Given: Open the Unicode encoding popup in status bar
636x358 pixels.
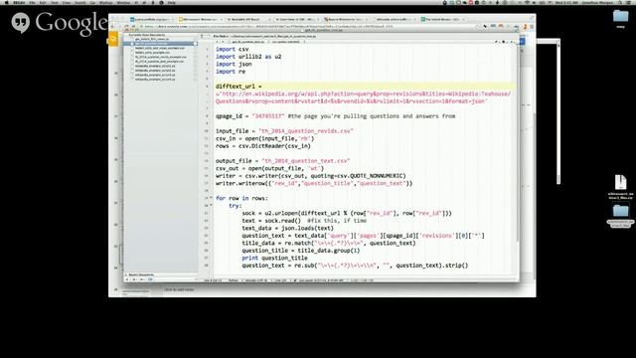Looking at the screenshot, I should (256, 280).
